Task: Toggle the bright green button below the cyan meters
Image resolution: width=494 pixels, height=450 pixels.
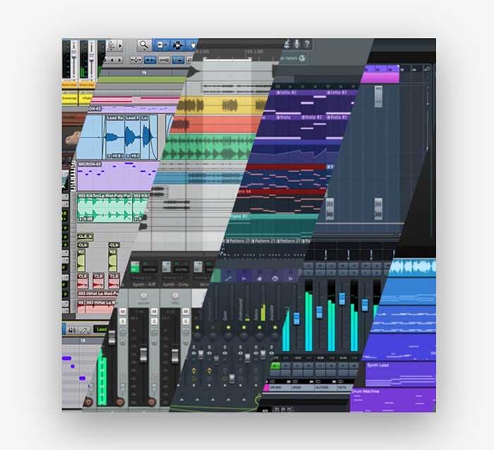Action: pos(275,366)
